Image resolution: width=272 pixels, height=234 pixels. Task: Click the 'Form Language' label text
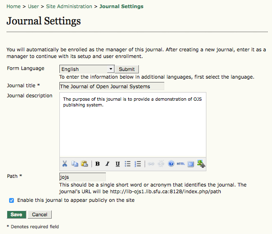coord(25,68)
